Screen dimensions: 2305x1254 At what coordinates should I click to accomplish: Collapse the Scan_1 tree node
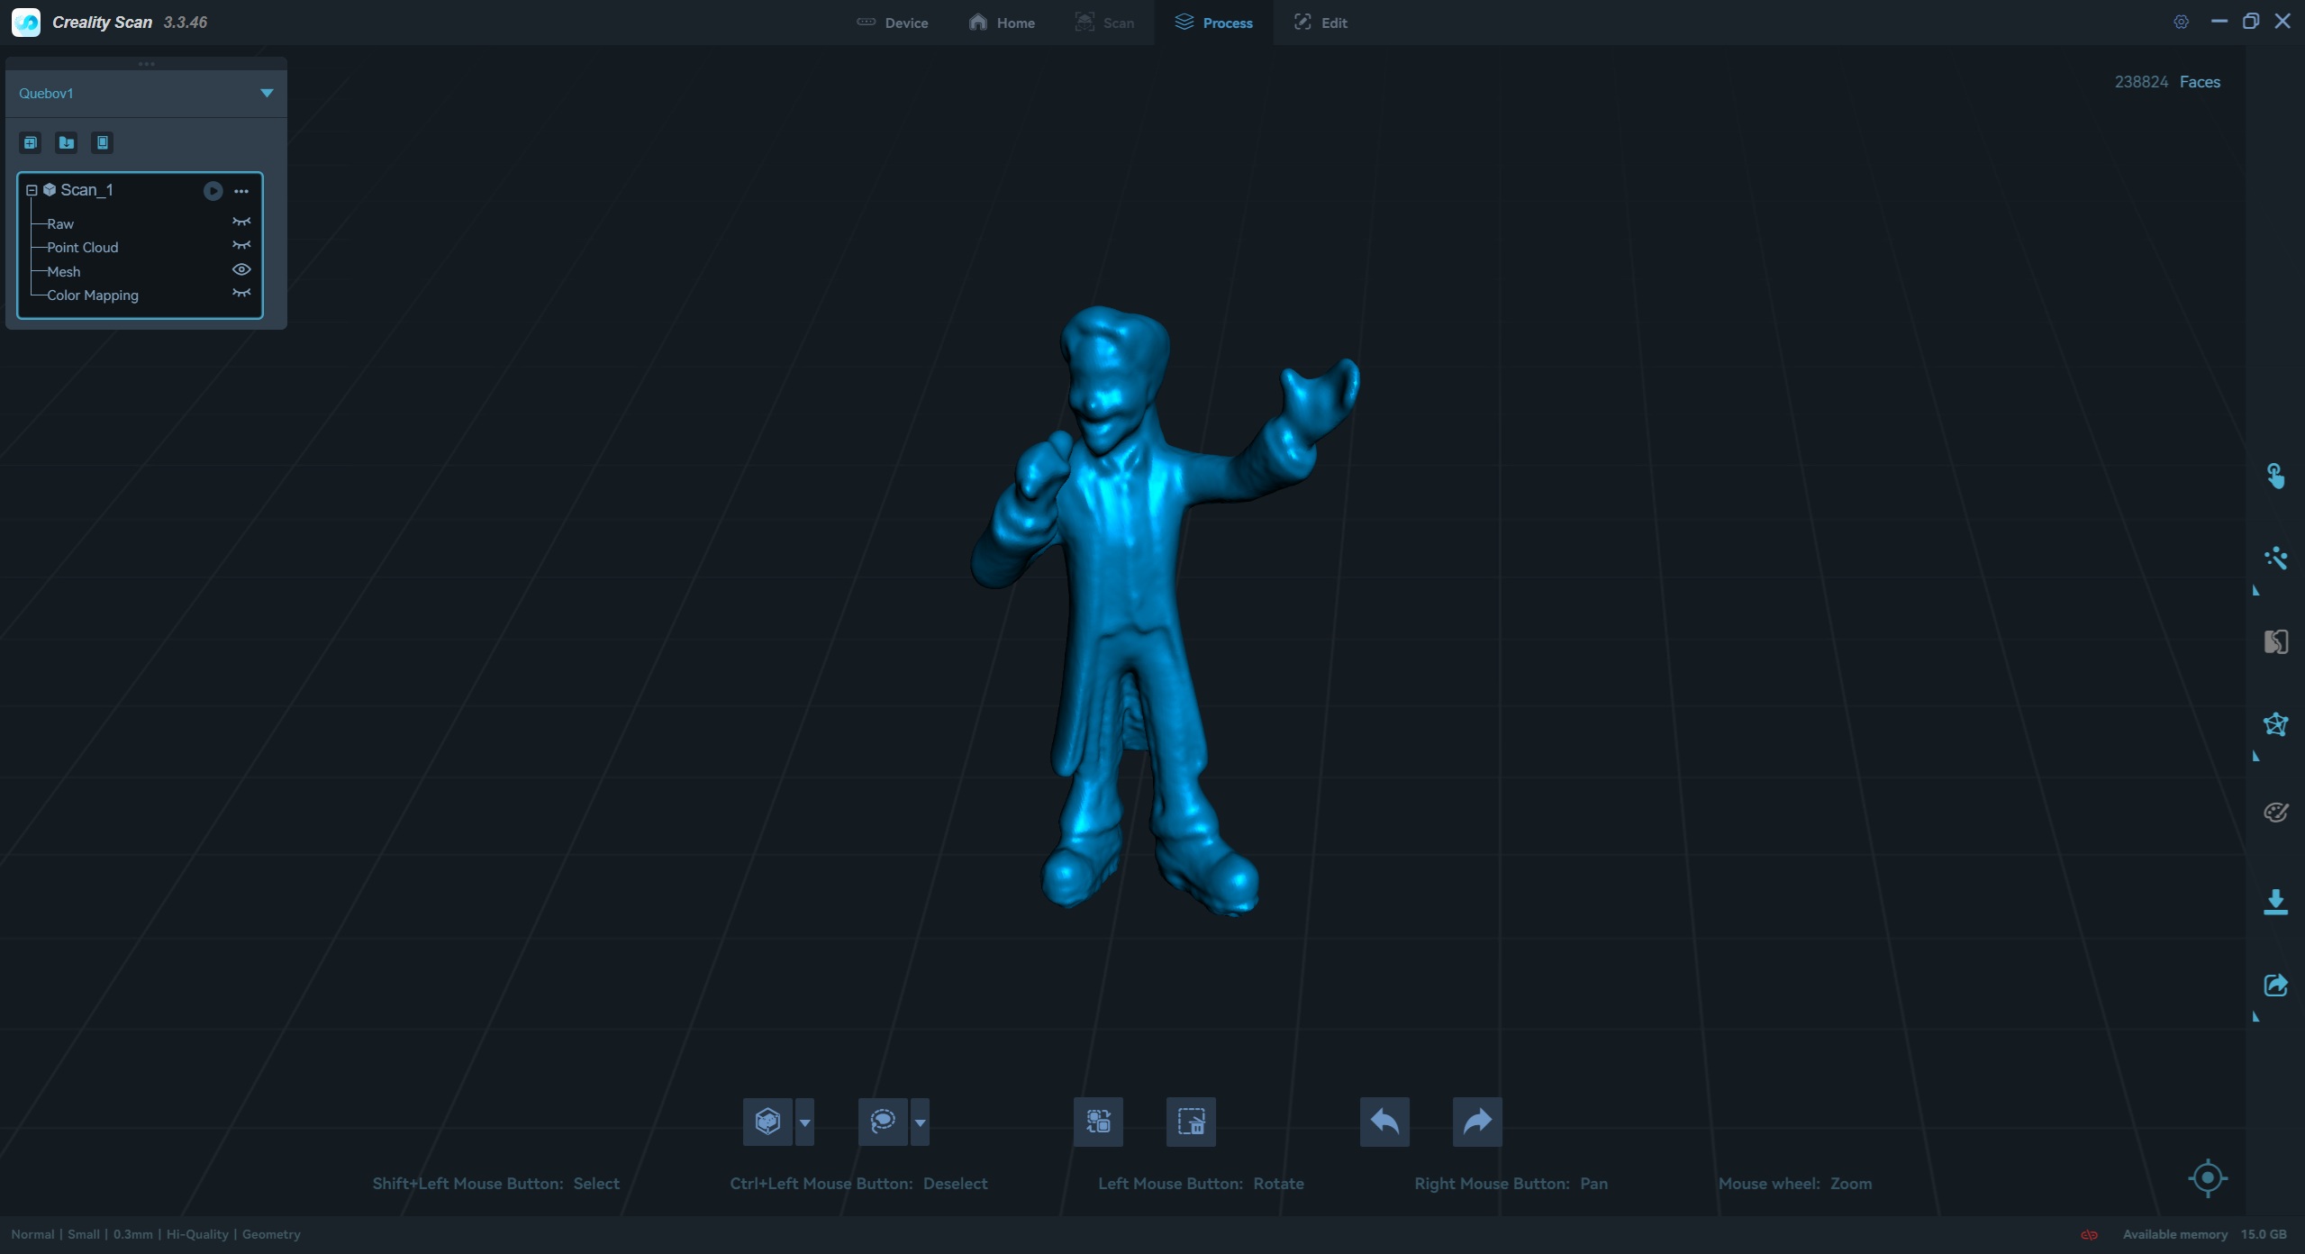point(32,190)
